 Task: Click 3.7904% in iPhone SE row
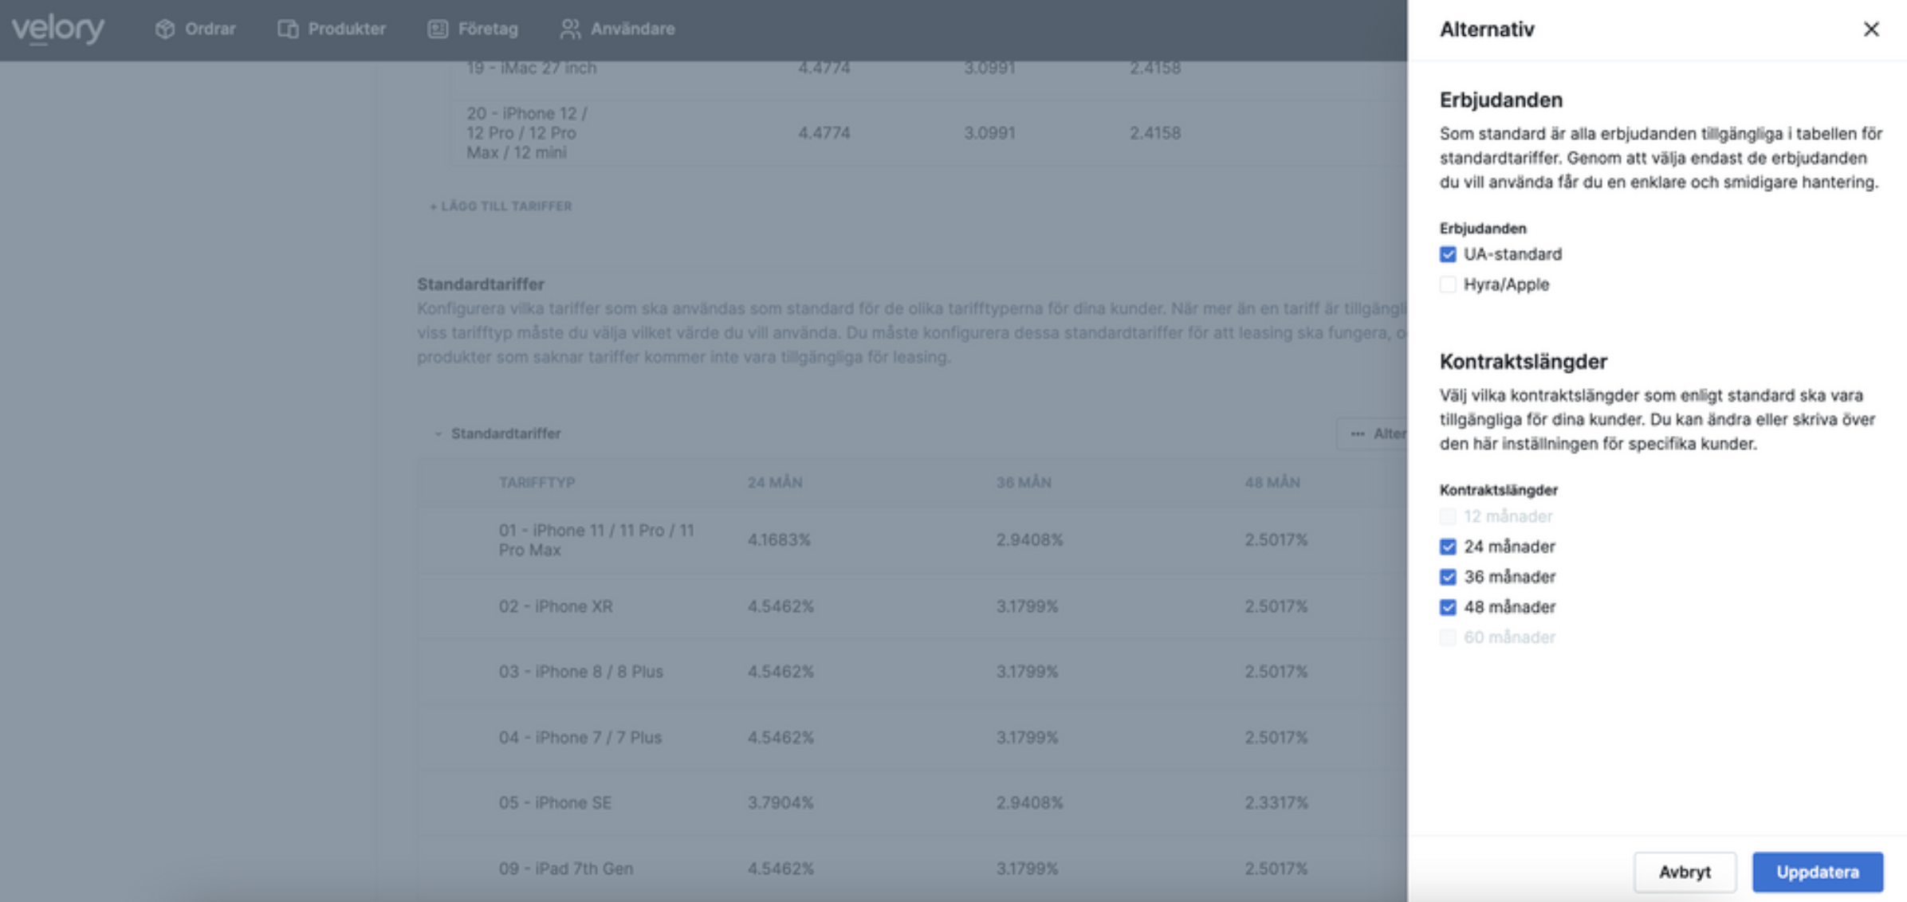[780, 803]
